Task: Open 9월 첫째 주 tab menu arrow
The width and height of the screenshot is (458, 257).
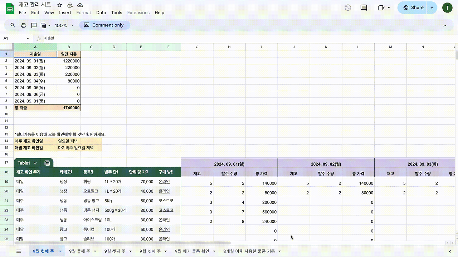Action: pos(60,251)
